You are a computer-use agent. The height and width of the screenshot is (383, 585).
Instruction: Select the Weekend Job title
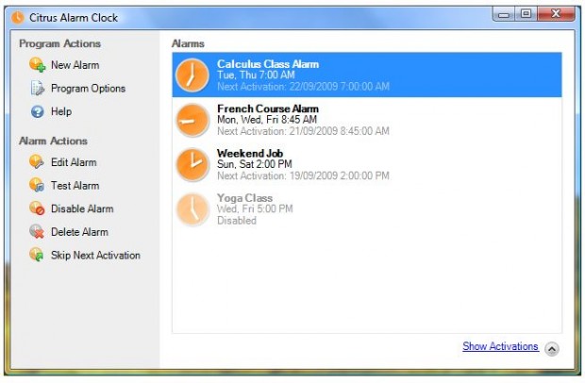tap(250, 153)
